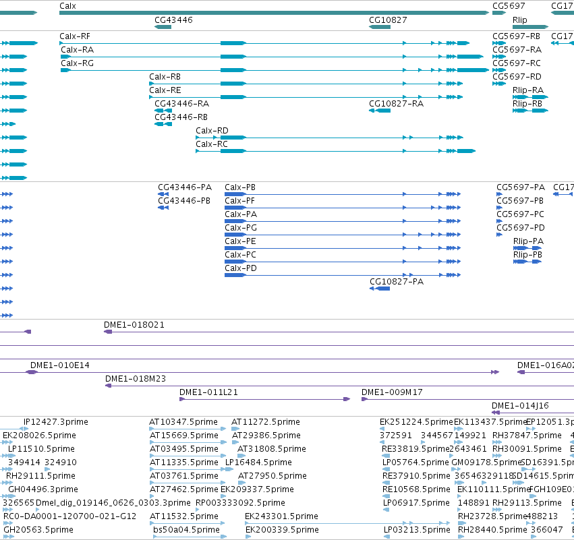Select BAC label DME1-010E14

click(x=59, y=365)
